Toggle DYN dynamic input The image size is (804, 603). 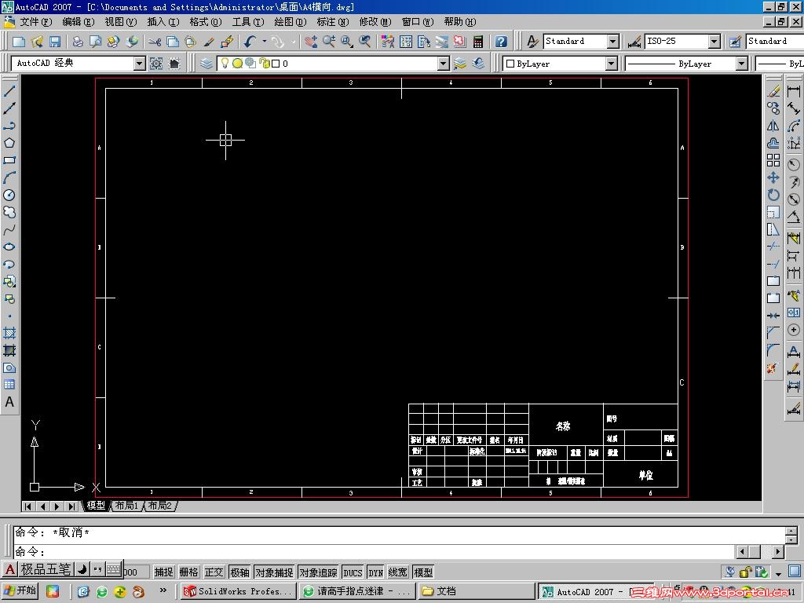[x=376, y=572]
